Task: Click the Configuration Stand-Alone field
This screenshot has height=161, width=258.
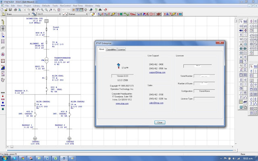Action: coord(204,91)
